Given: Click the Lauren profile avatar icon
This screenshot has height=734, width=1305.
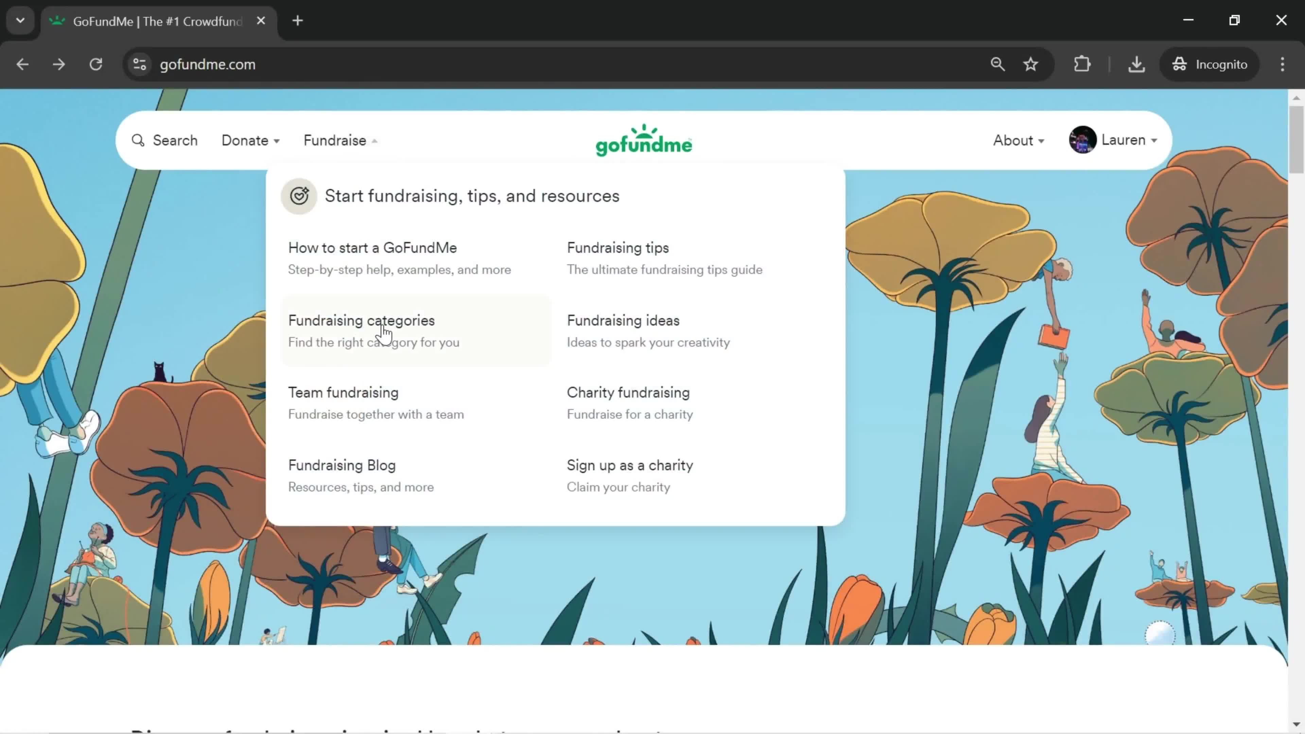Looking at the screenshot, I should coord(1082,140).
